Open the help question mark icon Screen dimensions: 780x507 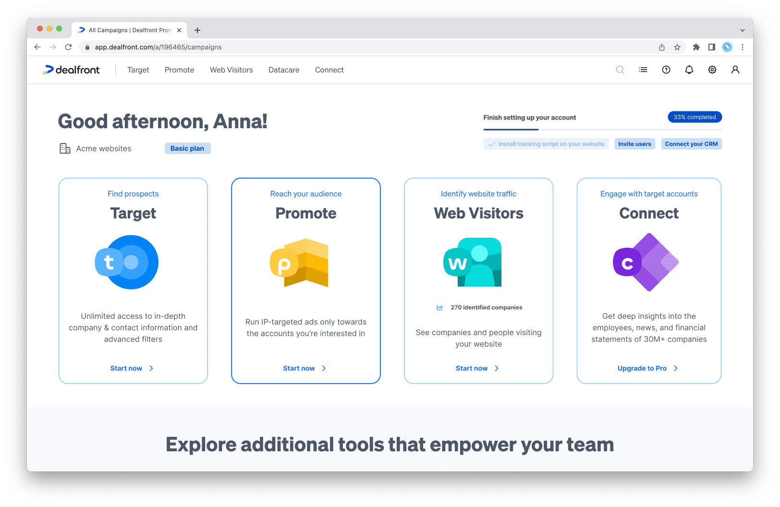[x=666, y=70]
